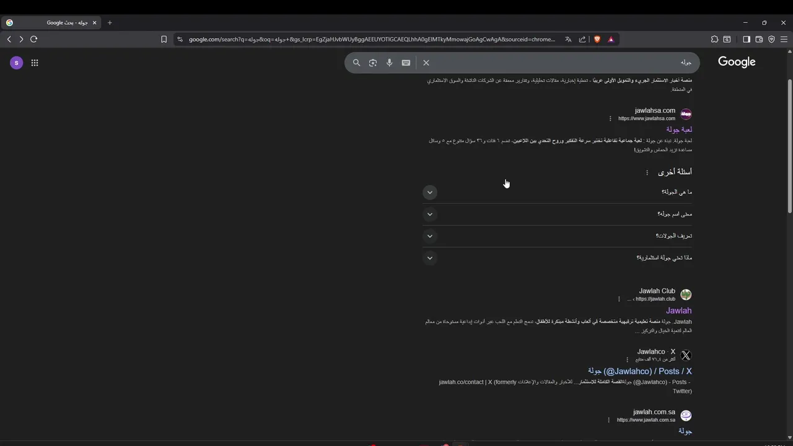Open 'لعبة جولة' result link
The height and width of the screenshot is (446, 793).
click(x=679, y=129)
